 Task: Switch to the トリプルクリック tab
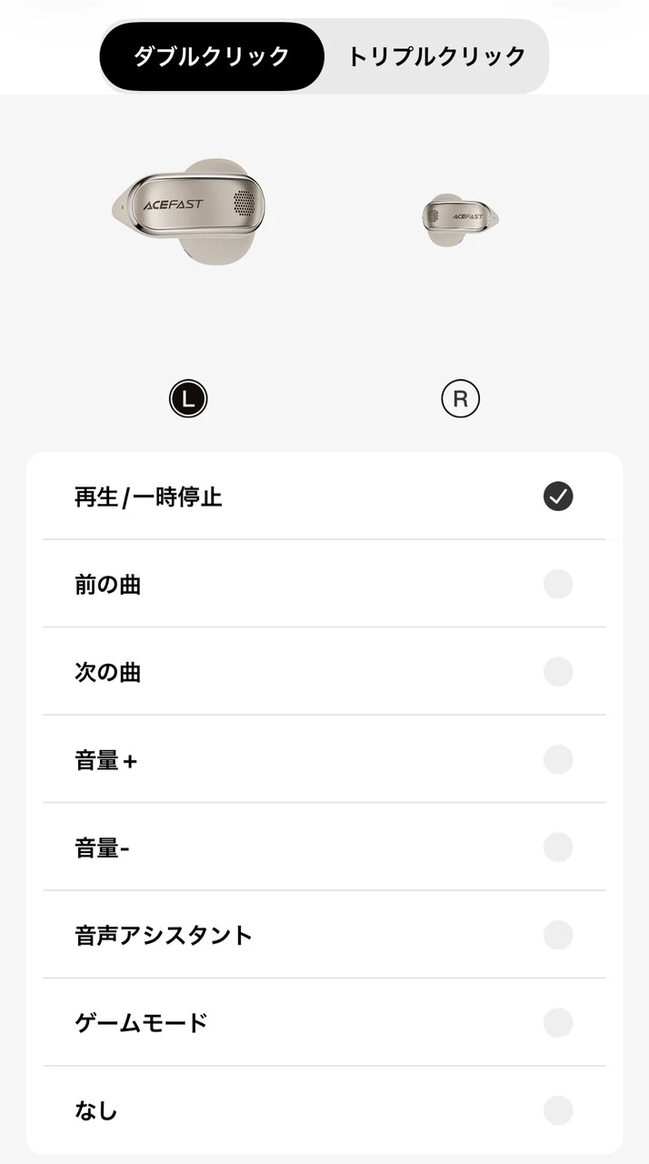coord(436,56)
